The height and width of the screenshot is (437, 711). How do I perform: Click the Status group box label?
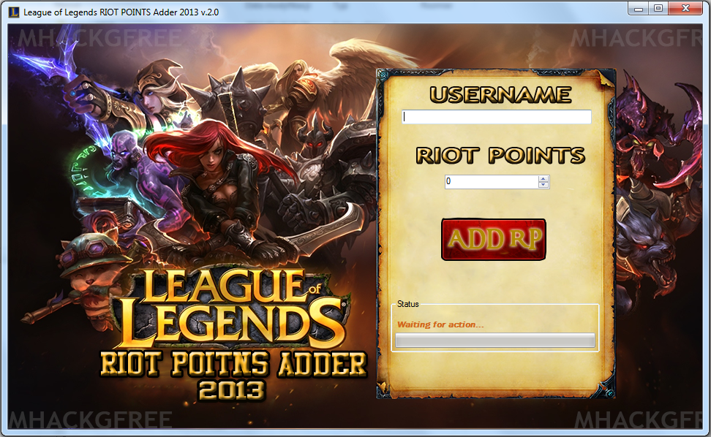(x=407, y=304)
